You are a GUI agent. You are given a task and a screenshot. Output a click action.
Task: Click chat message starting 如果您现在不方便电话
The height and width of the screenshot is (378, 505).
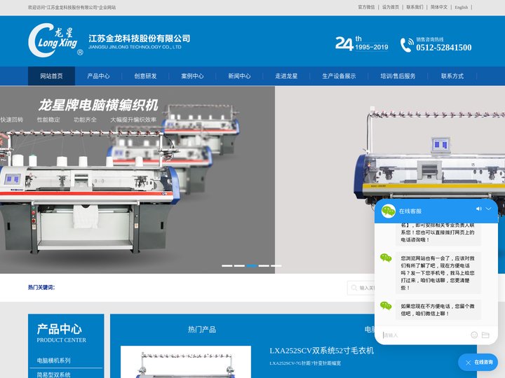coord(438,310)
